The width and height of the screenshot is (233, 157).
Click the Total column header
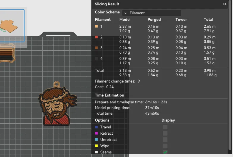pyautogui.click(x=209, y=19)
